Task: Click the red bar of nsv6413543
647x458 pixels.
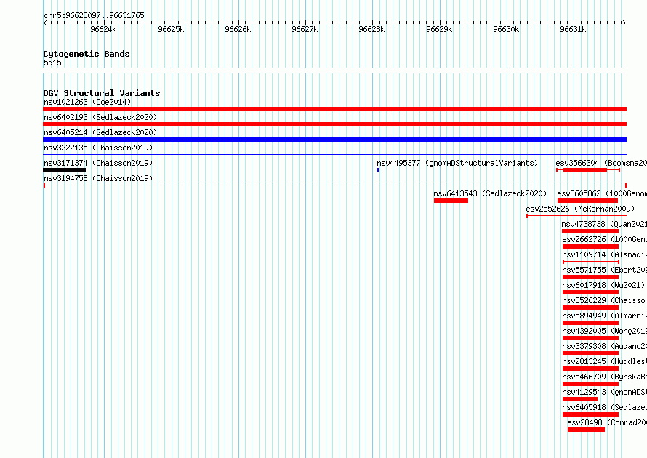Action: click(x=451, y=201)
